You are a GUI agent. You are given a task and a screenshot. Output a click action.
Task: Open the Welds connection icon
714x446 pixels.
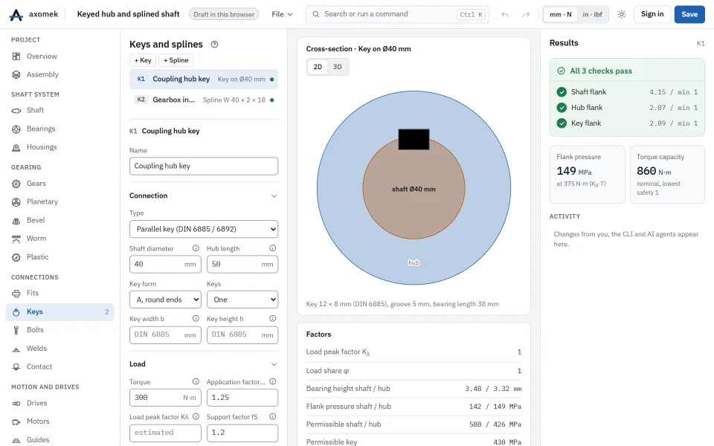16,349
